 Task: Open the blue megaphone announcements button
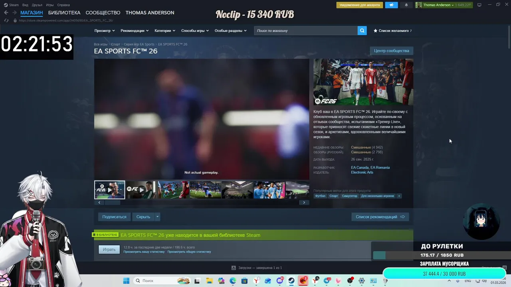[x=391, y=5]
